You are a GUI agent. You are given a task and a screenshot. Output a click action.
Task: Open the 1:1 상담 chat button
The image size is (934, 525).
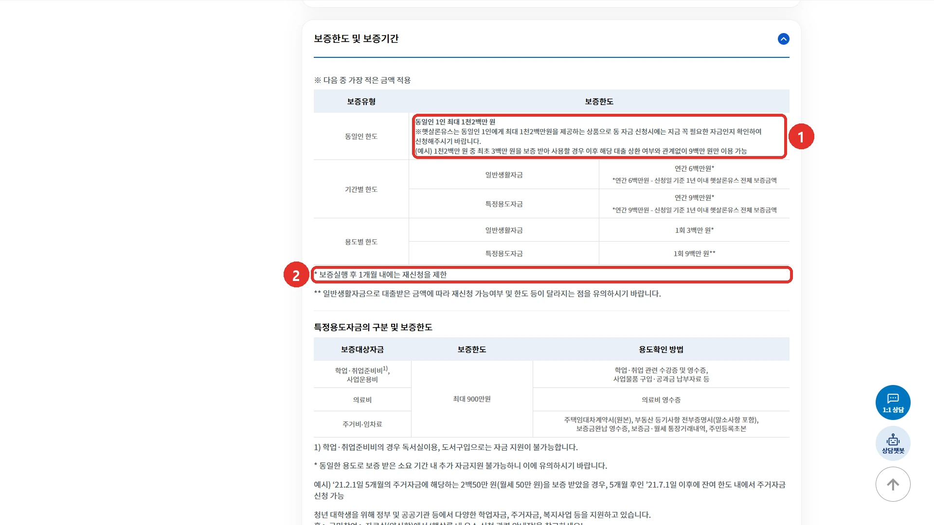click(x=893, y=402)
